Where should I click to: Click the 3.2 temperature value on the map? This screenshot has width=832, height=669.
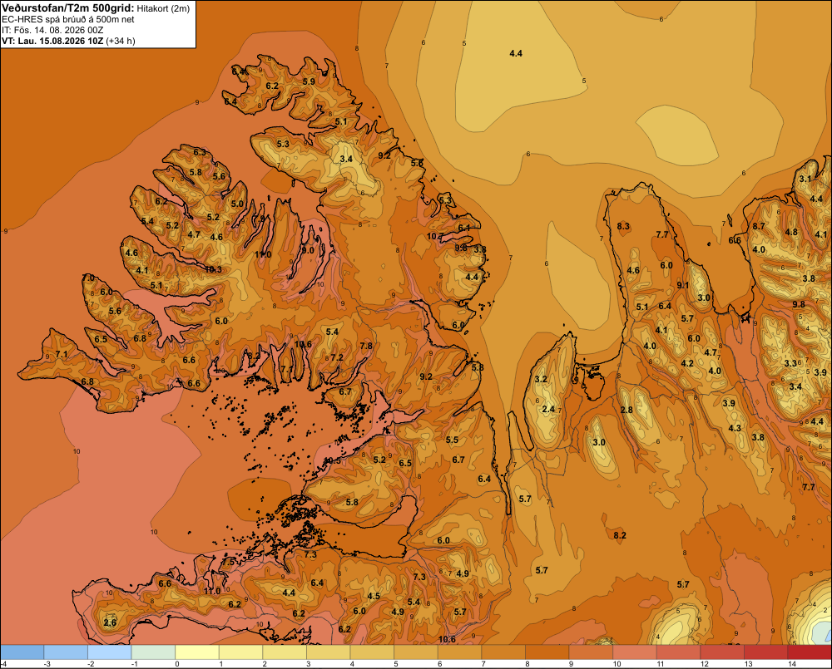[x=541, y=379]
